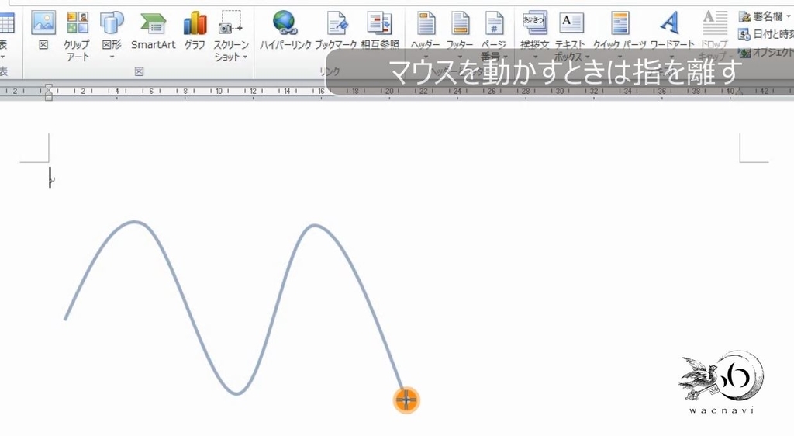Add a ブックマーク (Bookmark)
This screenshot has width=794, height=436.
tap(337, 31)
